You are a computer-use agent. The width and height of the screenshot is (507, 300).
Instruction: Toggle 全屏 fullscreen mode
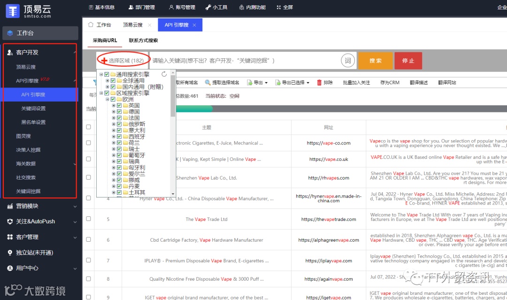(x=284, y=7)
